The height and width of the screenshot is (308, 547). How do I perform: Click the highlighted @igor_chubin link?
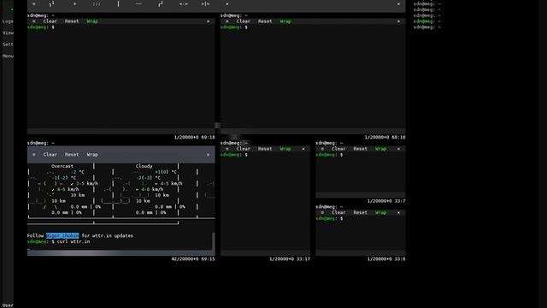pyautogui.click(x=62, y=236)
